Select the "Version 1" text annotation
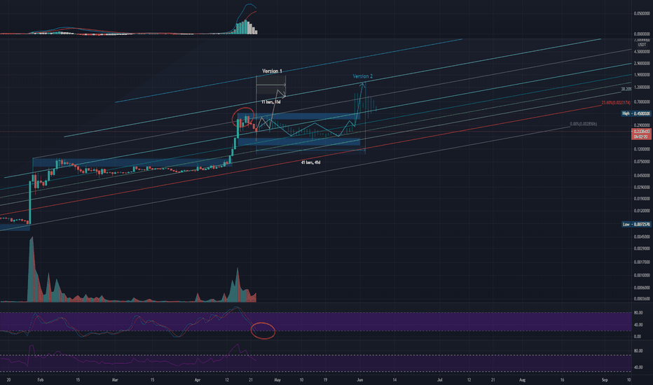653x385 pixels. 272,71
